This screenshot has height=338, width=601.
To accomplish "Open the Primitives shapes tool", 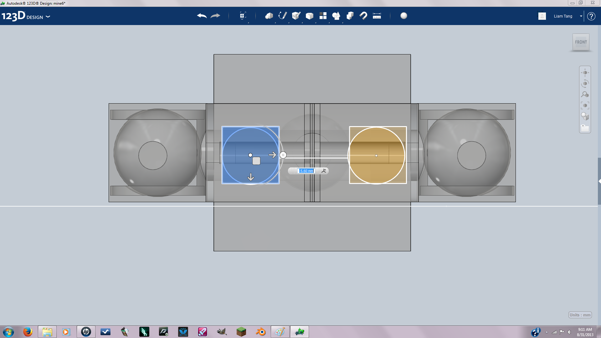I will coord(269,16).
